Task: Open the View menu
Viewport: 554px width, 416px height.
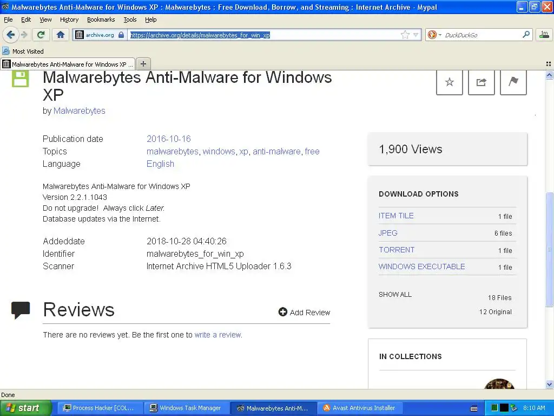Action: tap(45, 20)
